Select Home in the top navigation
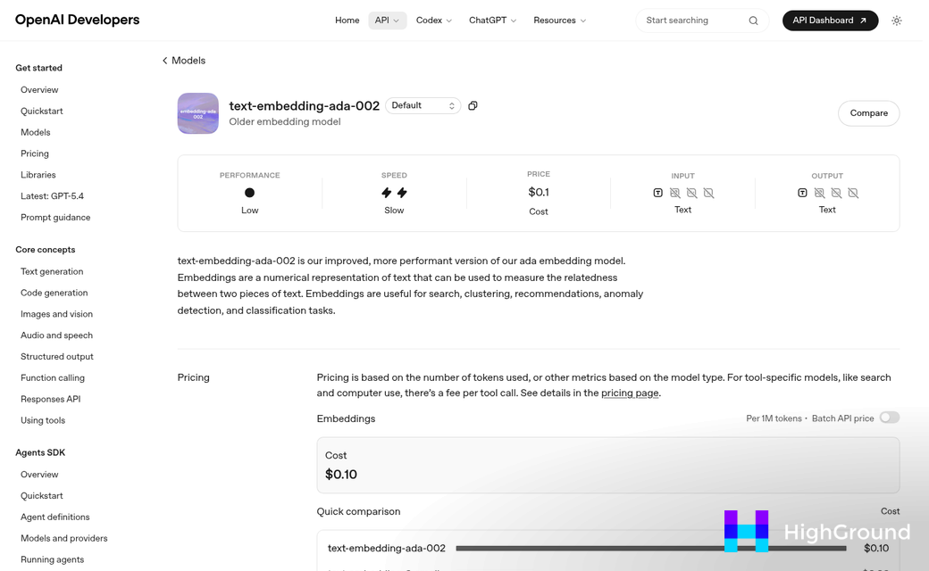 [x=347, y=20]
